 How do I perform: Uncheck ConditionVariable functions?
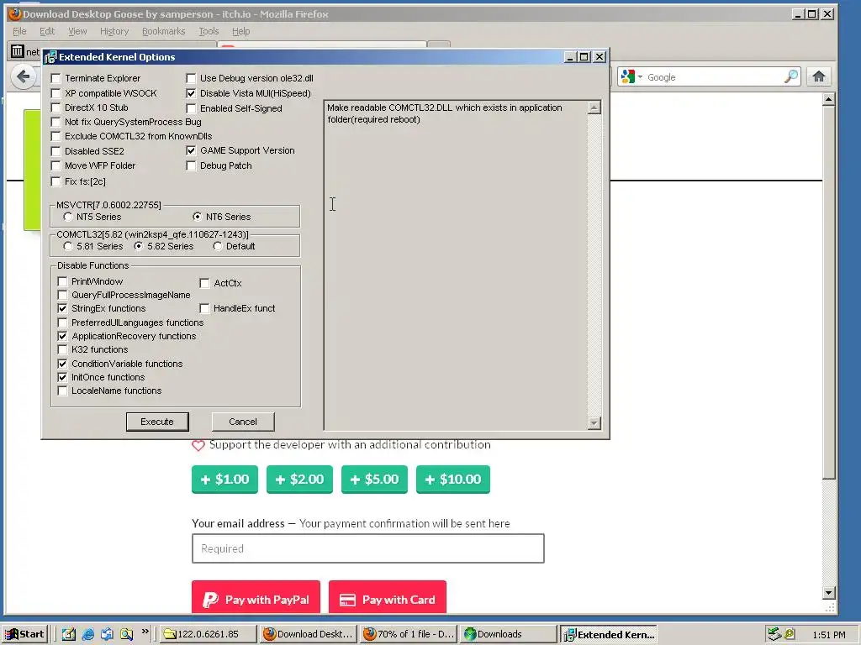pyautogui.click(x=62, y=364)
